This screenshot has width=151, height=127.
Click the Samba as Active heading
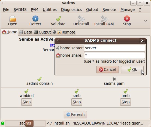click(x=36, y=39)
